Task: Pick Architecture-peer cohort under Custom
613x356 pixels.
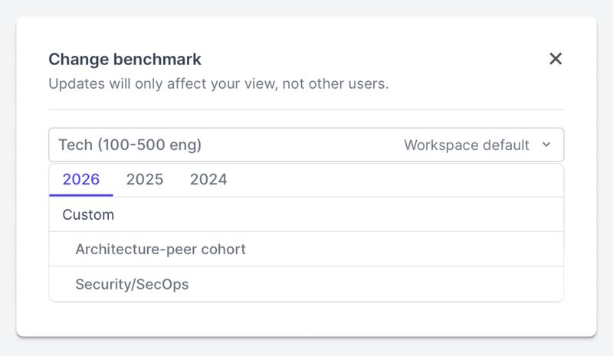Action: click(x=160, y=250)
